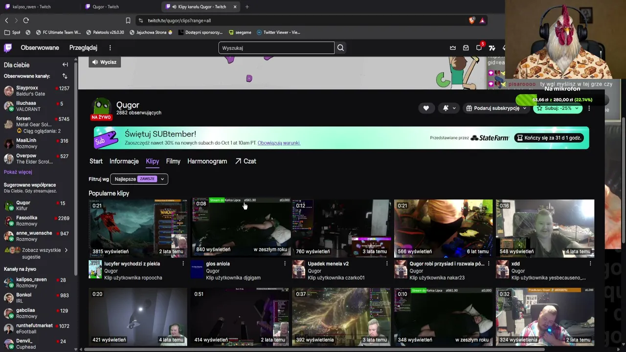Open options for Upadek menela v2 clip
This screenshot has height=352, width=626.
[x=387, y=264]
